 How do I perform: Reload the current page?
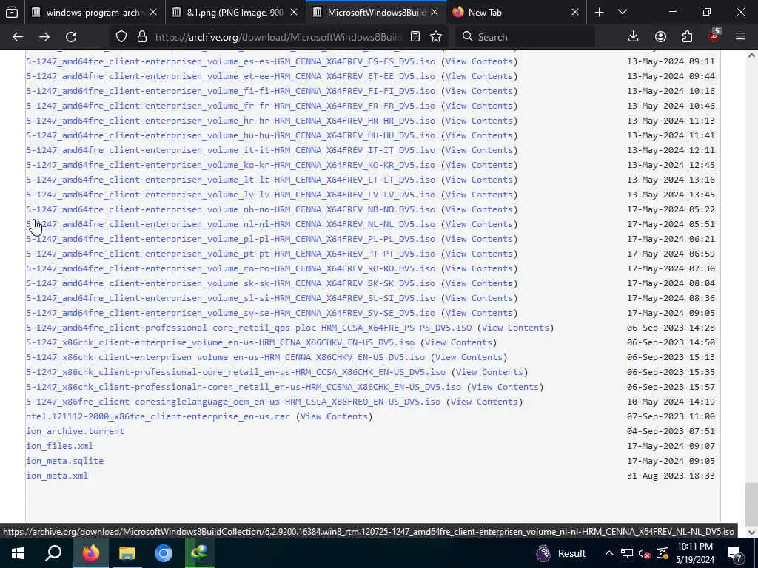(71, 37)
